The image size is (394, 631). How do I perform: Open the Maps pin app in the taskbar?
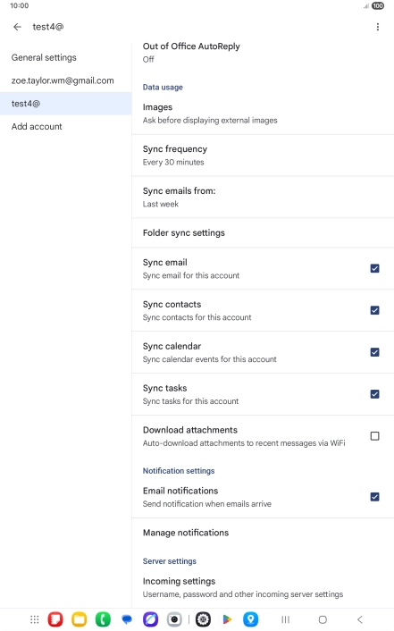coord(250,619)
